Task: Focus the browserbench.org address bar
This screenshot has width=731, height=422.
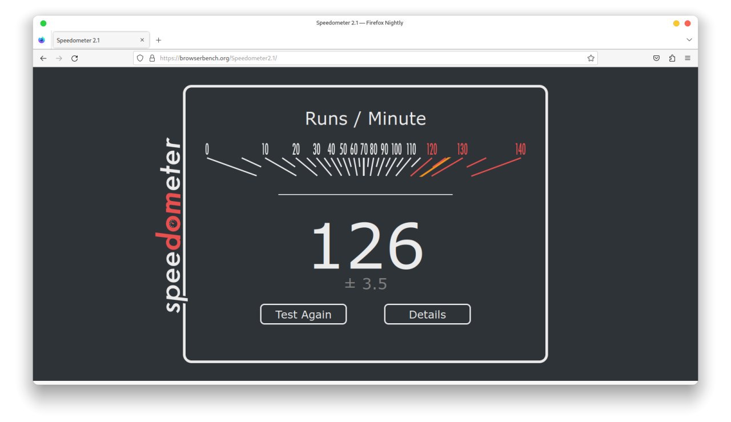Action: 365,58
